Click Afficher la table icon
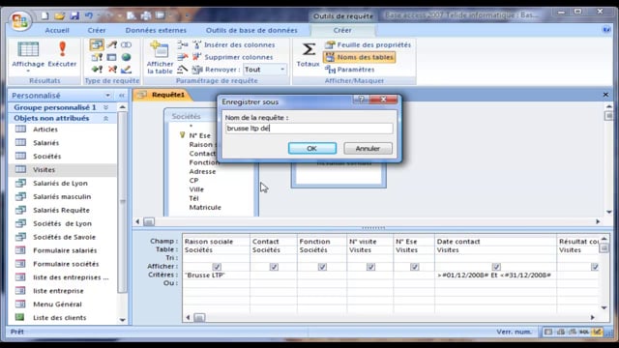This screenshot has width=619, height=348. point(160,57)
